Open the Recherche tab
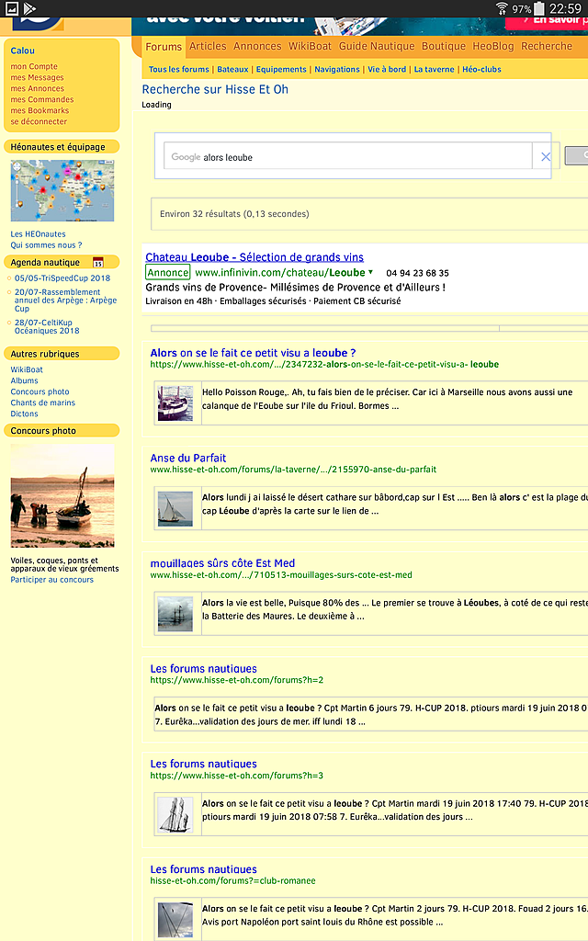 pyautogui.click(x=547, y=46)
